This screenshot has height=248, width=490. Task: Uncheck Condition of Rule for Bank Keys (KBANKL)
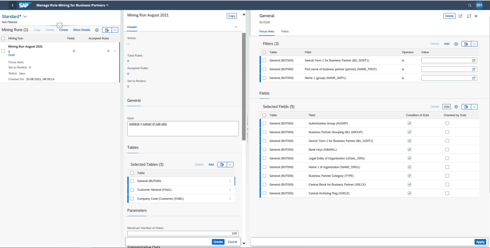409,149
